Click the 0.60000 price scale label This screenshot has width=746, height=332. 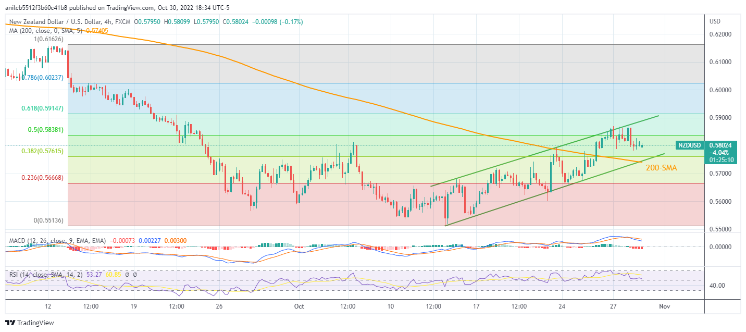click(720, 90)
